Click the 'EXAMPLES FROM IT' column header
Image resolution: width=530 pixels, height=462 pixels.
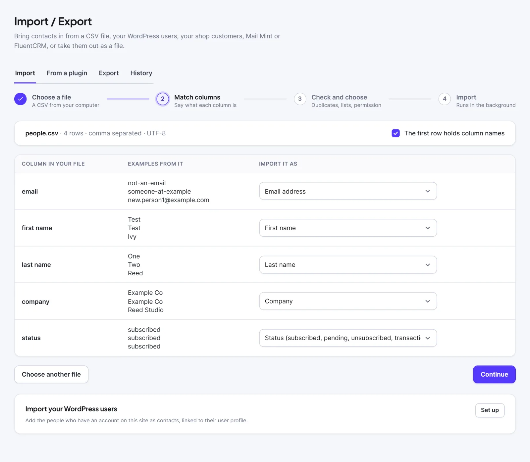(155, 164)
